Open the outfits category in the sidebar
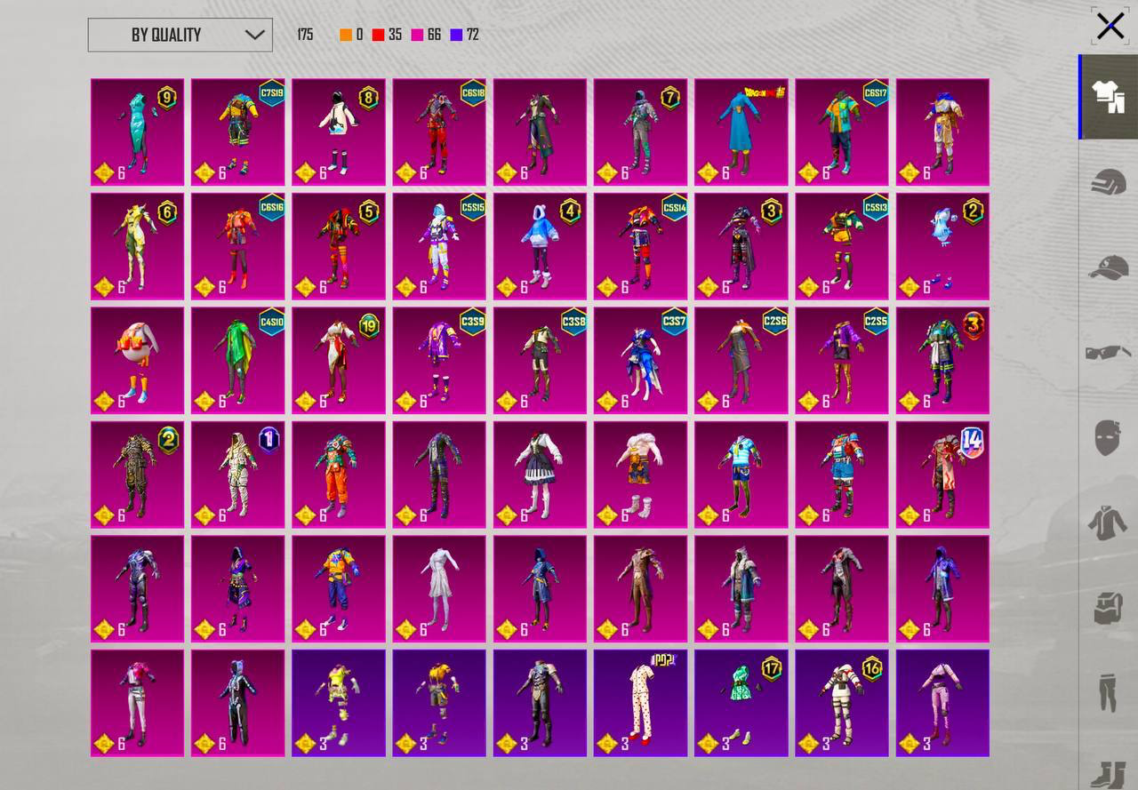This screenshot has height=790, width=1138. 1108,97
